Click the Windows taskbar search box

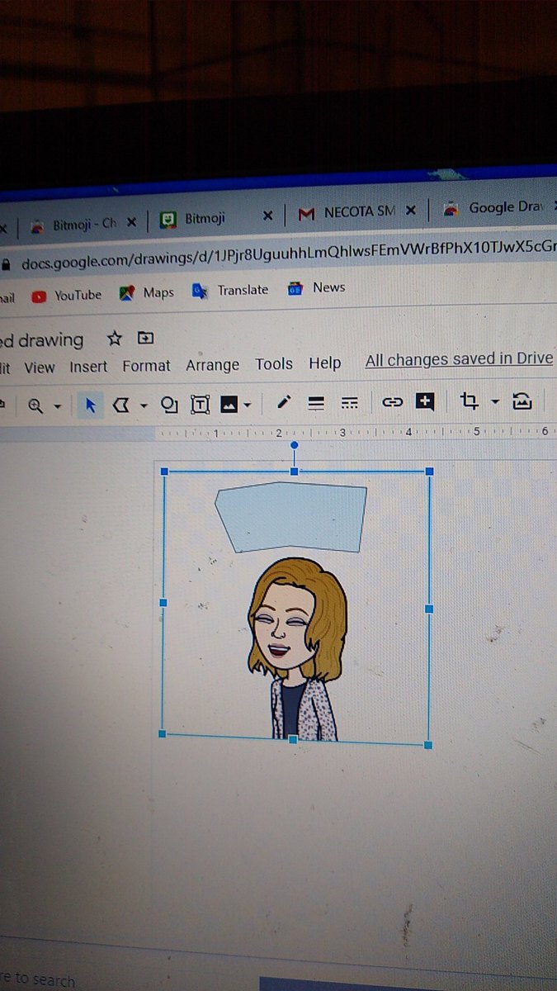(37, 979)
